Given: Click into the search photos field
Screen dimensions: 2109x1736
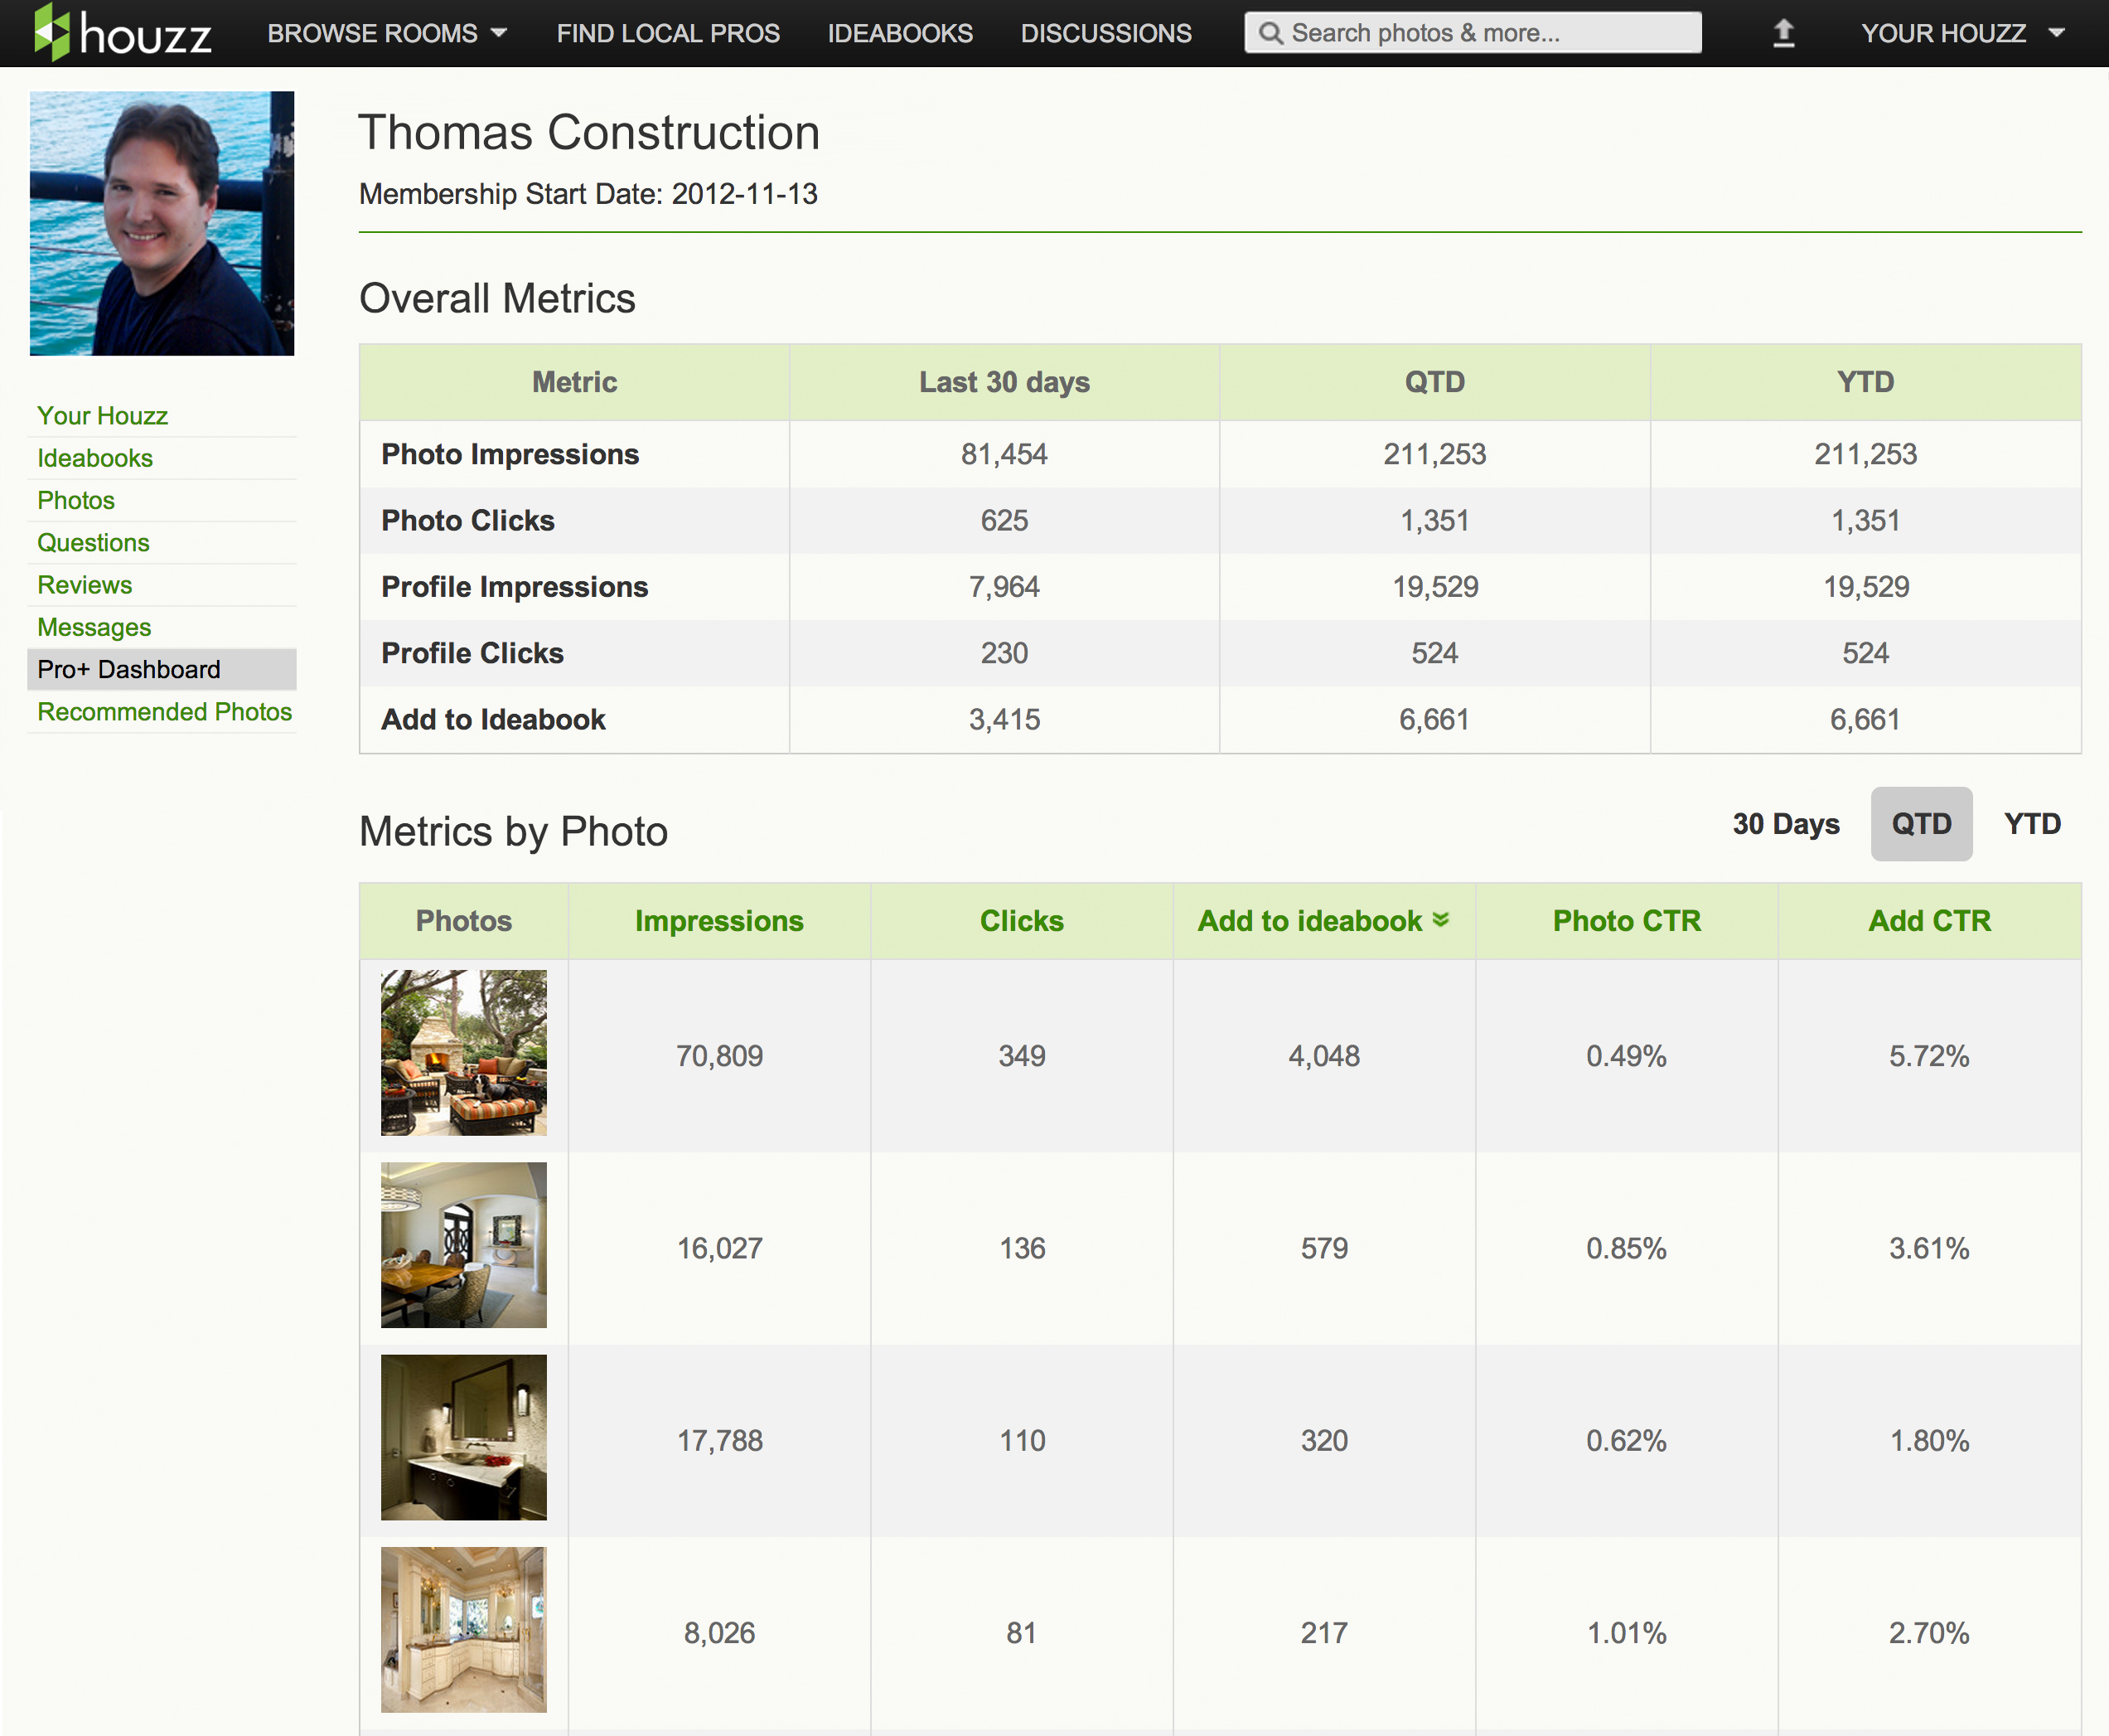Looking at the screenshot, I should 1489,33.
